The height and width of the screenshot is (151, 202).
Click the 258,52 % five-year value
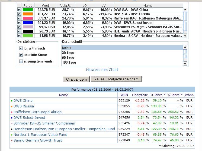click(x=175, y=112)
